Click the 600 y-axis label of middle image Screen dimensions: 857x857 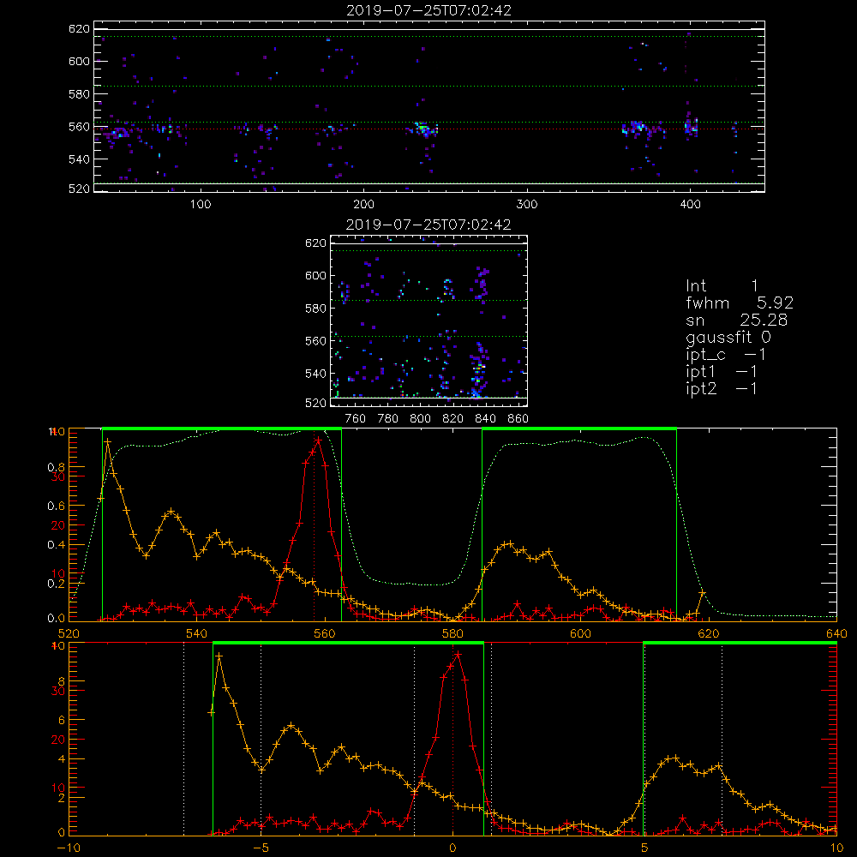315,275
